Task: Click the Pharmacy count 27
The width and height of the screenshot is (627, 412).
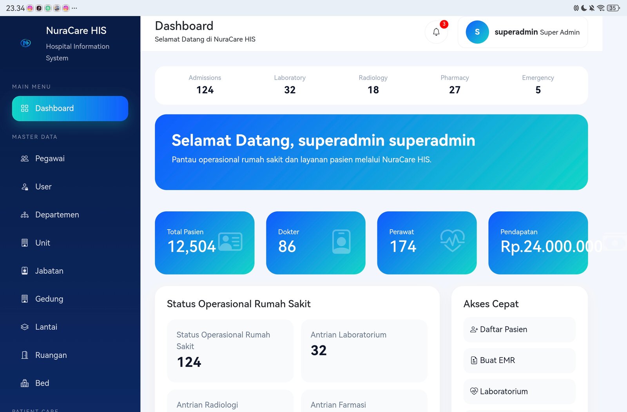Action: (455, 90)
